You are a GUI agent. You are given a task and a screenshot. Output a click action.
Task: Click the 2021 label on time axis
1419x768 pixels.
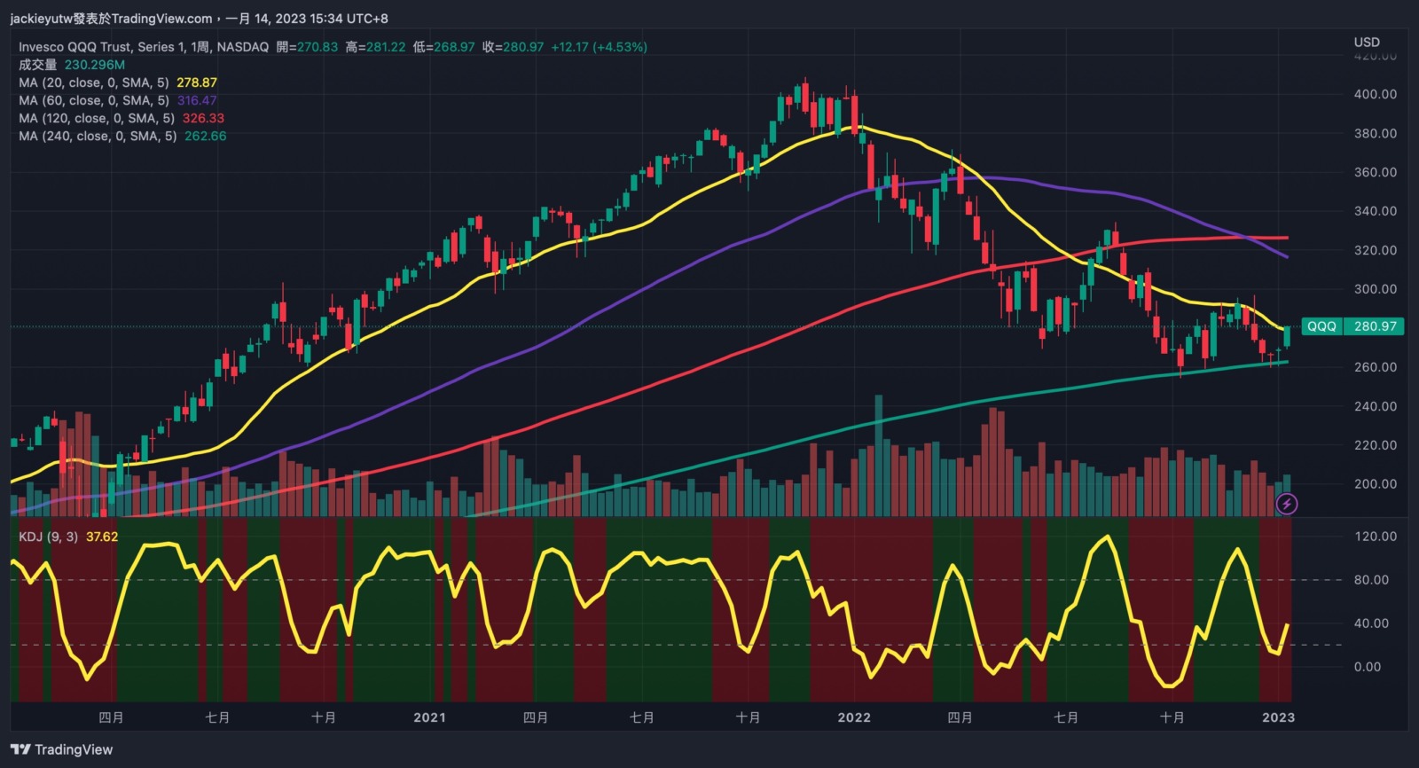click(429, 717)
